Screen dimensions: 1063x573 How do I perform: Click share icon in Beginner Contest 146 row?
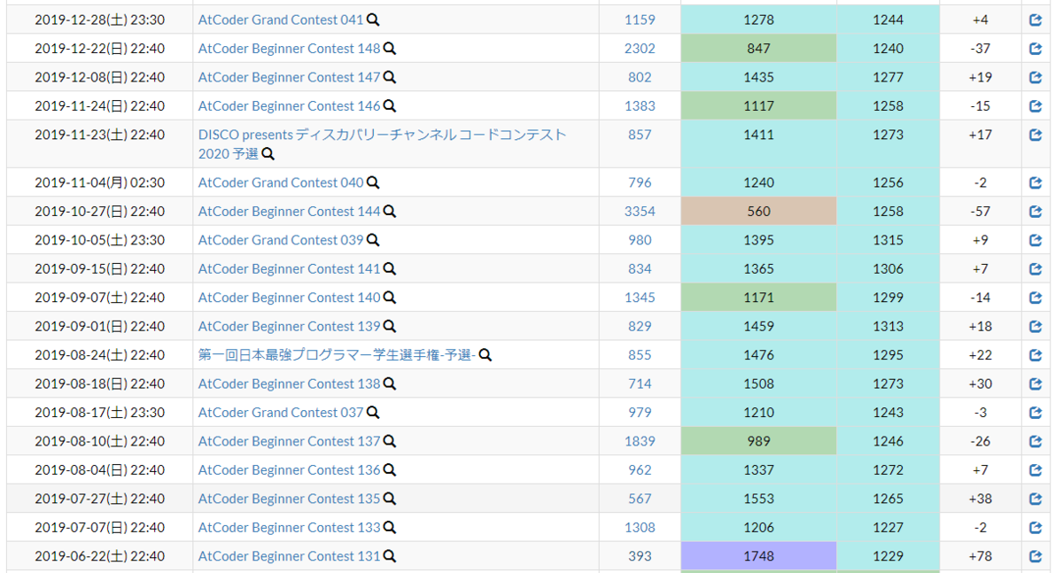coord(1036,106)
